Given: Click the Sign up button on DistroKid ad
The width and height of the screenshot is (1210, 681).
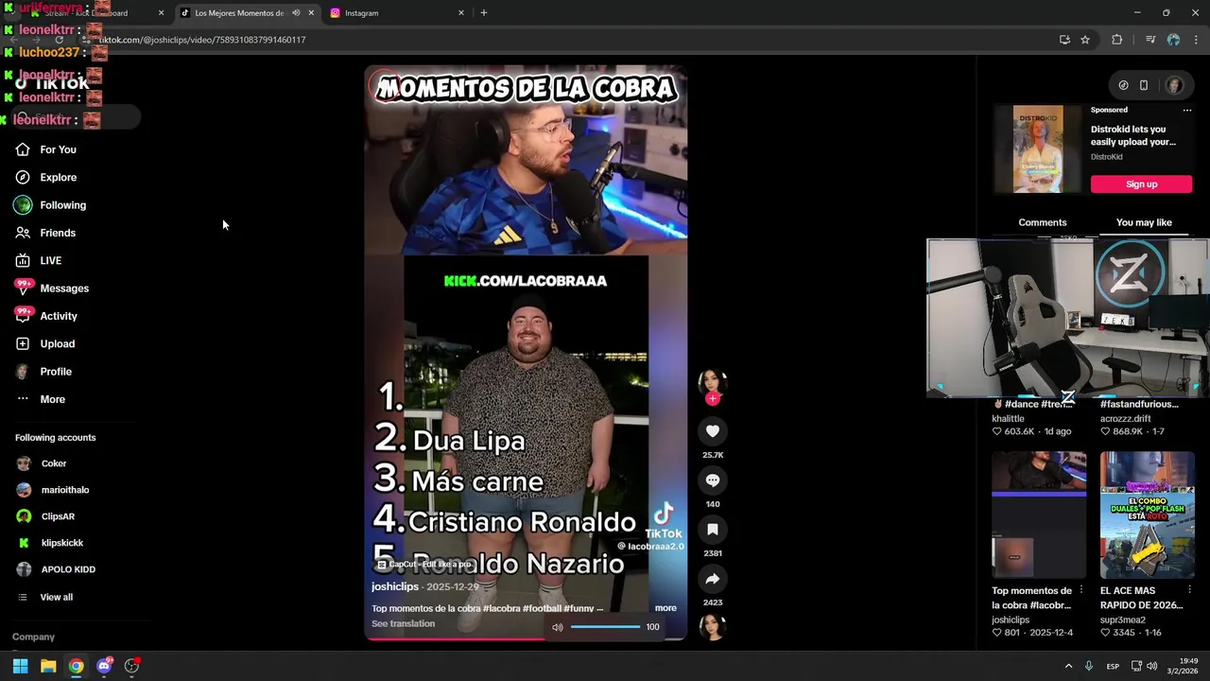Looking at the screenshot, I should click(x=1141, y=184).
